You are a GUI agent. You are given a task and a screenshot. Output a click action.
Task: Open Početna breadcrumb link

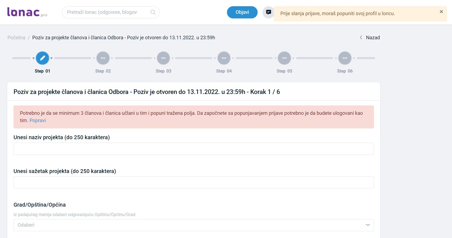point(16,38)
